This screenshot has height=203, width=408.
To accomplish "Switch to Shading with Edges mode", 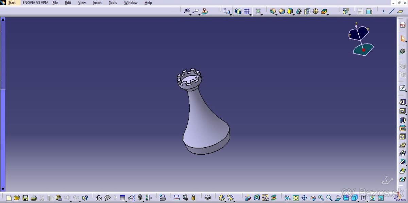I will click(354, 197).
